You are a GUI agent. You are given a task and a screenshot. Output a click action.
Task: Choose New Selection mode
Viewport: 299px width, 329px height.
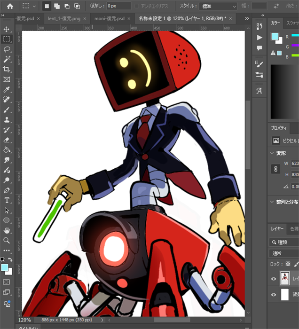tap(47, 6)
